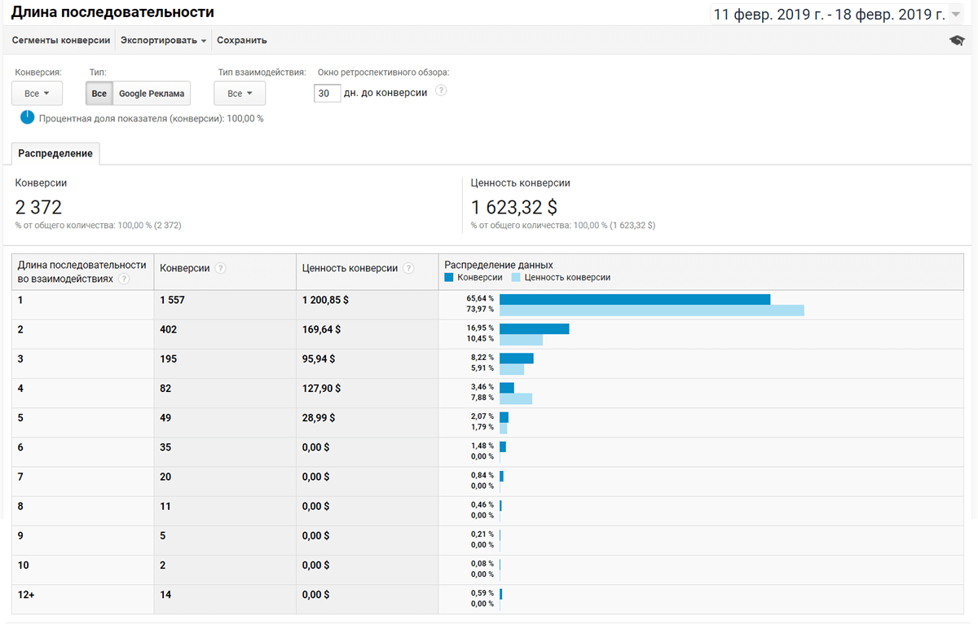This screenshot has width=978, height=629.
Task: Select table row for sequence length "12+"
Action: tap(81, 595)
